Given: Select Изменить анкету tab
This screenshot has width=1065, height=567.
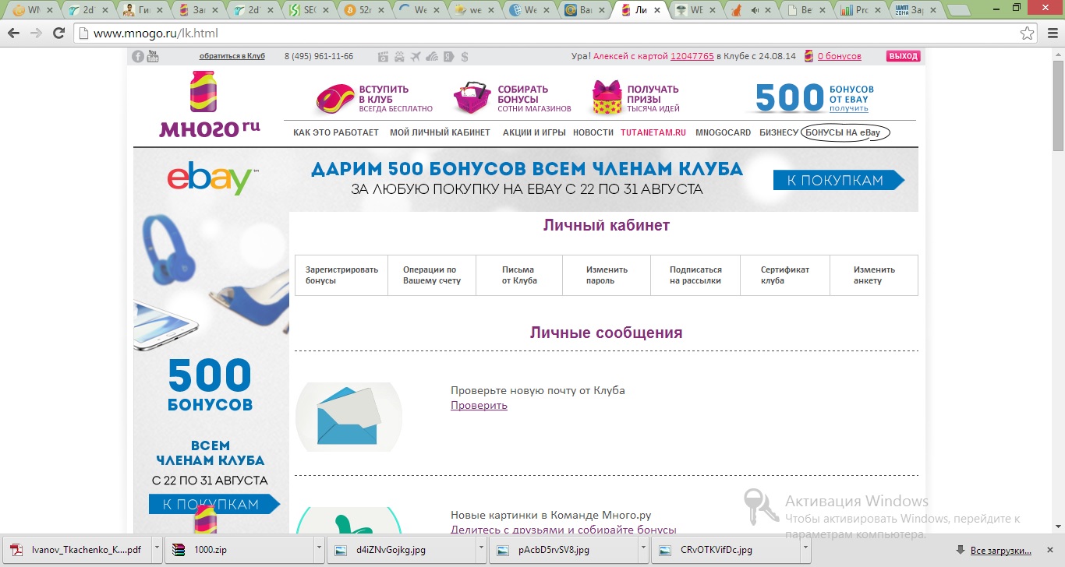Looking at the screenshot, I should pyautogui.click(x=874, y=275).
